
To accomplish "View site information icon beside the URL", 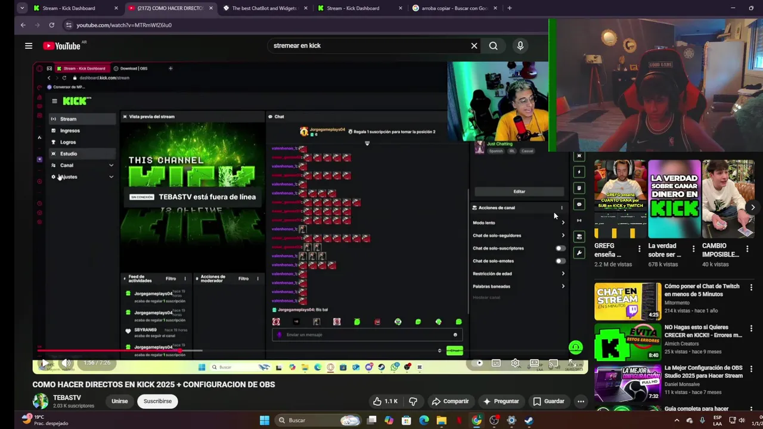I will click(x=69, y=25).
